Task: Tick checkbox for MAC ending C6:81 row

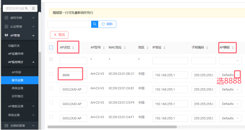Action: [x=51, y=88]
